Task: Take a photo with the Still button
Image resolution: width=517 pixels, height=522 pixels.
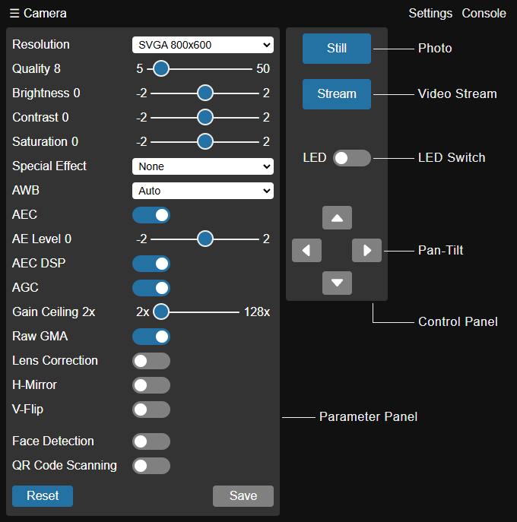Action: (337, 49)
